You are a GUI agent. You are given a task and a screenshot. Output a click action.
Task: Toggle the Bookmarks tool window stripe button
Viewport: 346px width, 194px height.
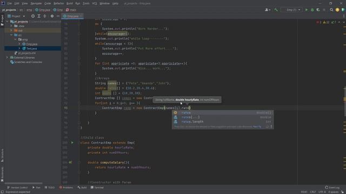[x=2, y=174]
